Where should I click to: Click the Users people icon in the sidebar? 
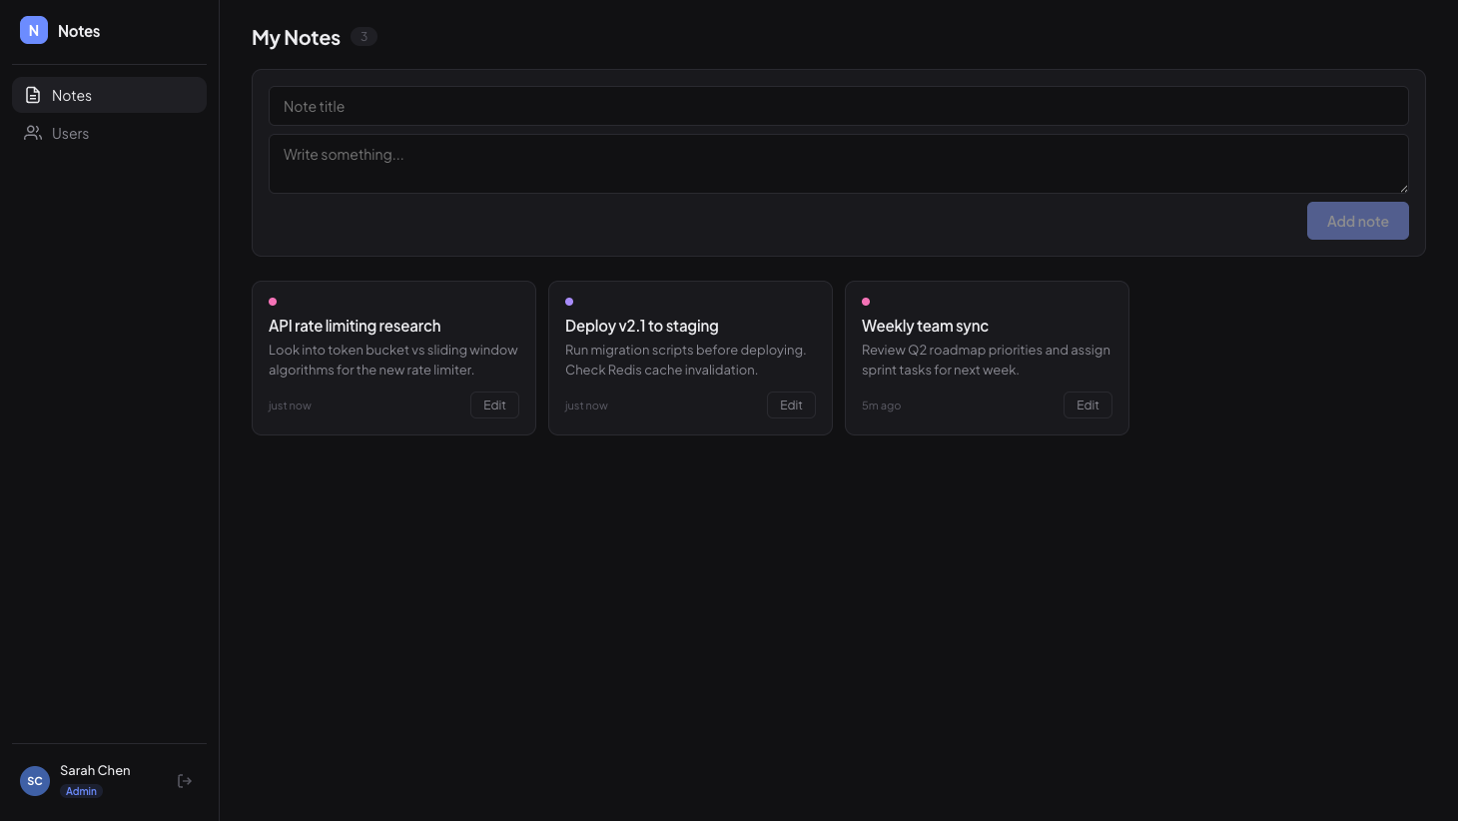33,133
